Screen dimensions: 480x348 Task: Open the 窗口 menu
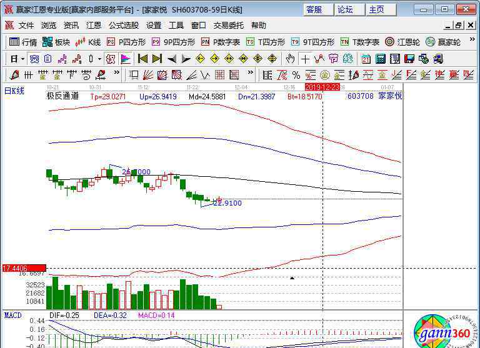point(198,26)
